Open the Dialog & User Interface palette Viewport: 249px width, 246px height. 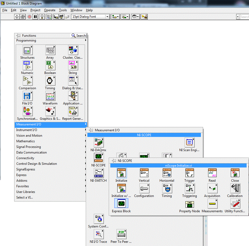coord(73,81)
